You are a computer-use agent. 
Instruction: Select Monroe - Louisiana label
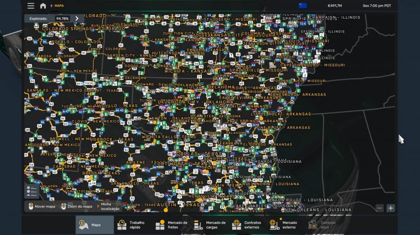click(x=278, y=162)
